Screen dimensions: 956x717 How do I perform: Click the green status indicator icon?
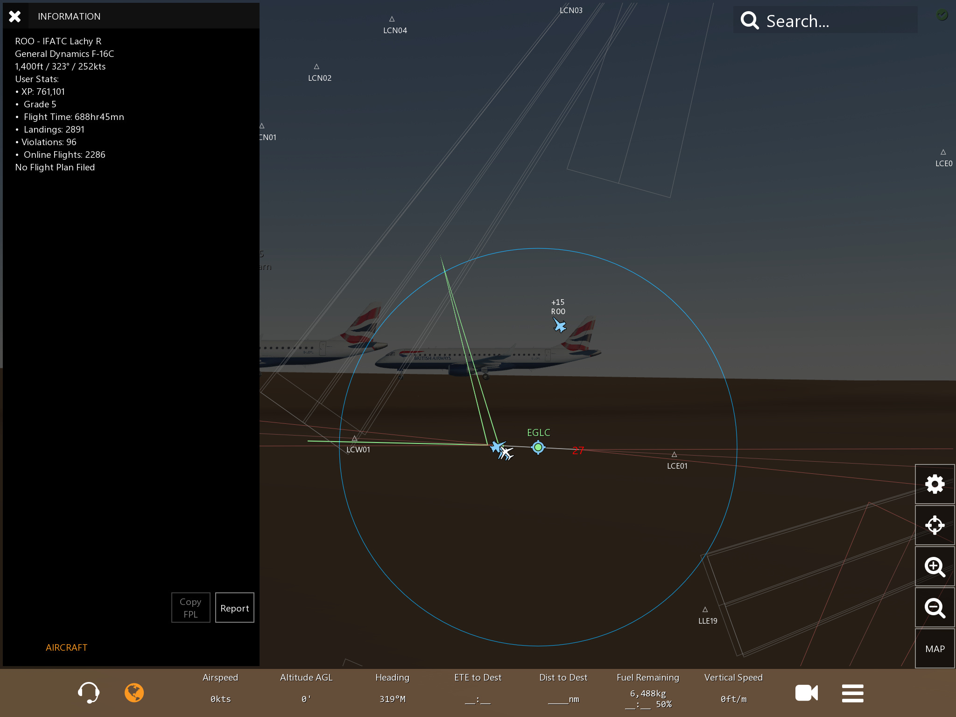pos(942,15)
